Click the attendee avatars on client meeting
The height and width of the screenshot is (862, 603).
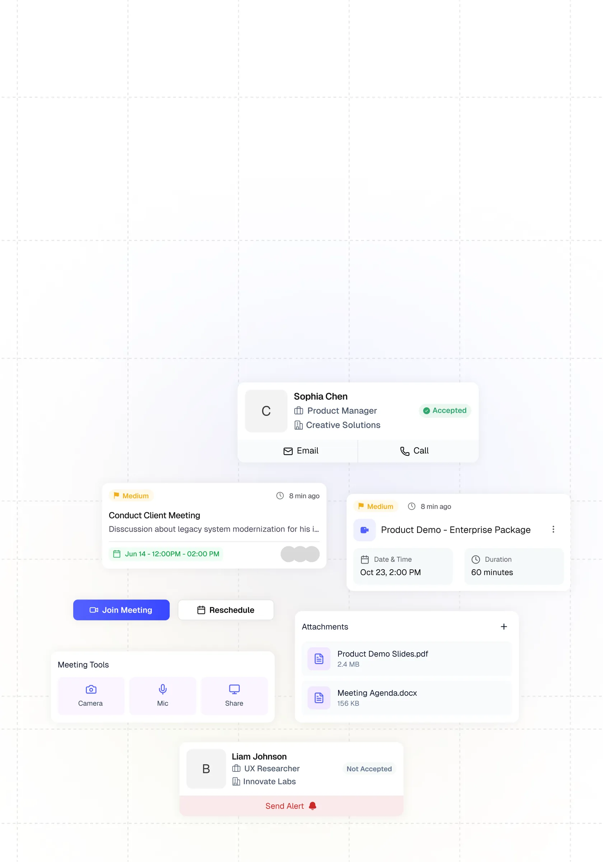[300, 554]
